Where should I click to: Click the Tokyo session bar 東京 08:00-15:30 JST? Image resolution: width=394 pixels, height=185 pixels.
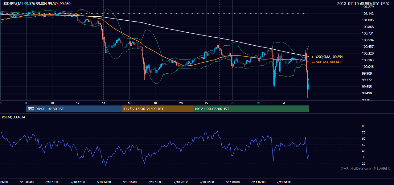[x=74, y=109]
